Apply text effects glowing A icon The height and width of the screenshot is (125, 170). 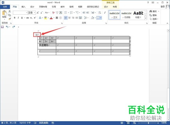[40, 18]
